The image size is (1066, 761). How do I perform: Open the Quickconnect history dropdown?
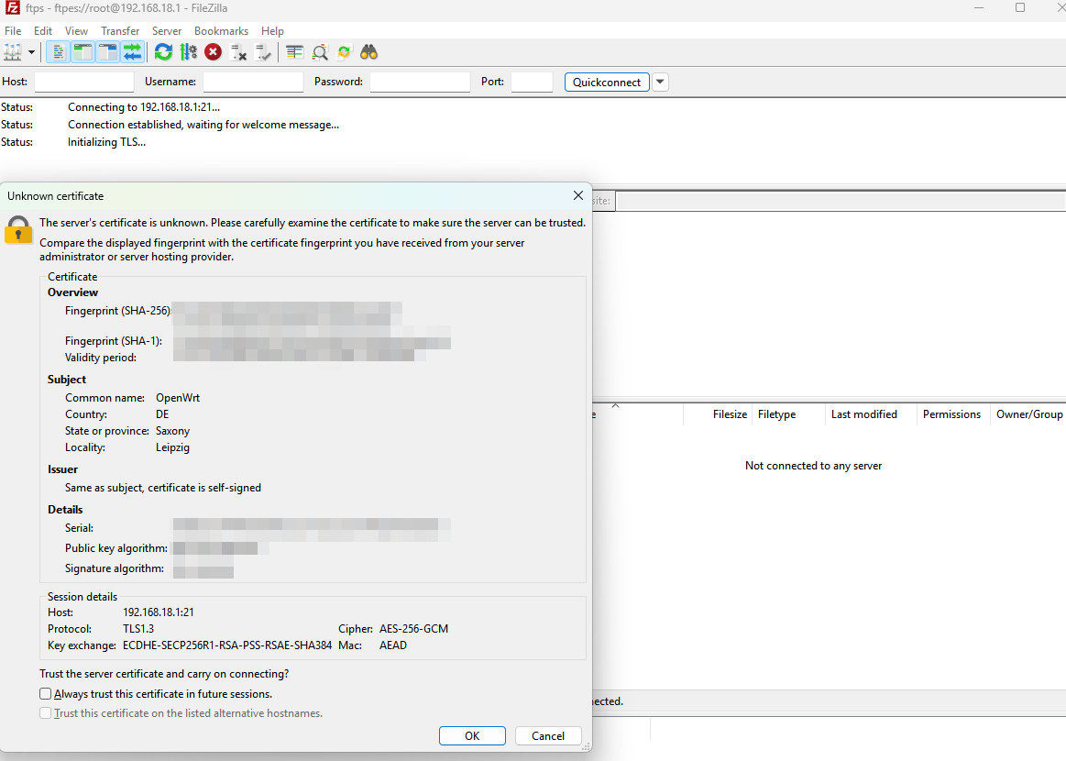pyautogui.click(x=660, y=83)
